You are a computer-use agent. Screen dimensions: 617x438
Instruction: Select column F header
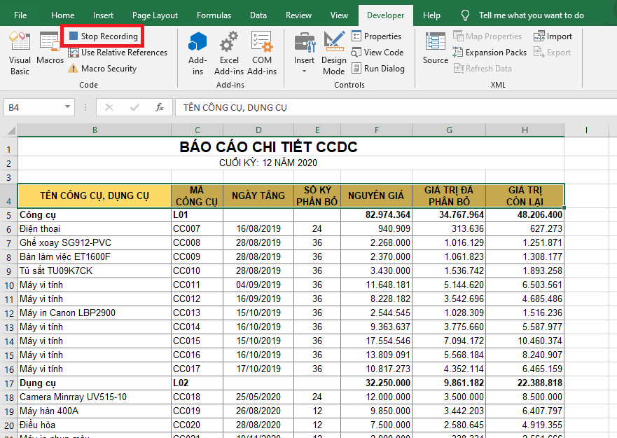click(x=377, y=130)
